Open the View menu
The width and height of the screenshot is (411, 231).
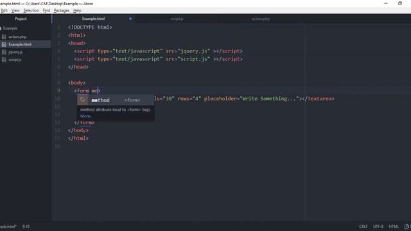15,10
